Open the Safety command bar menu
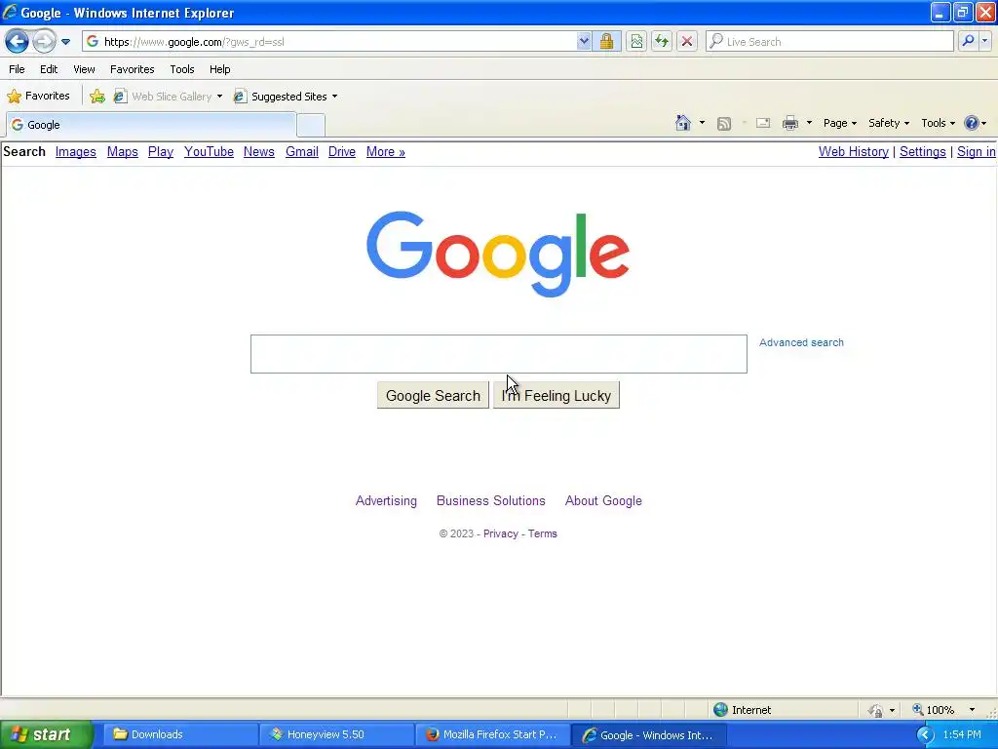The image size is (998, 749). [889, 123]
